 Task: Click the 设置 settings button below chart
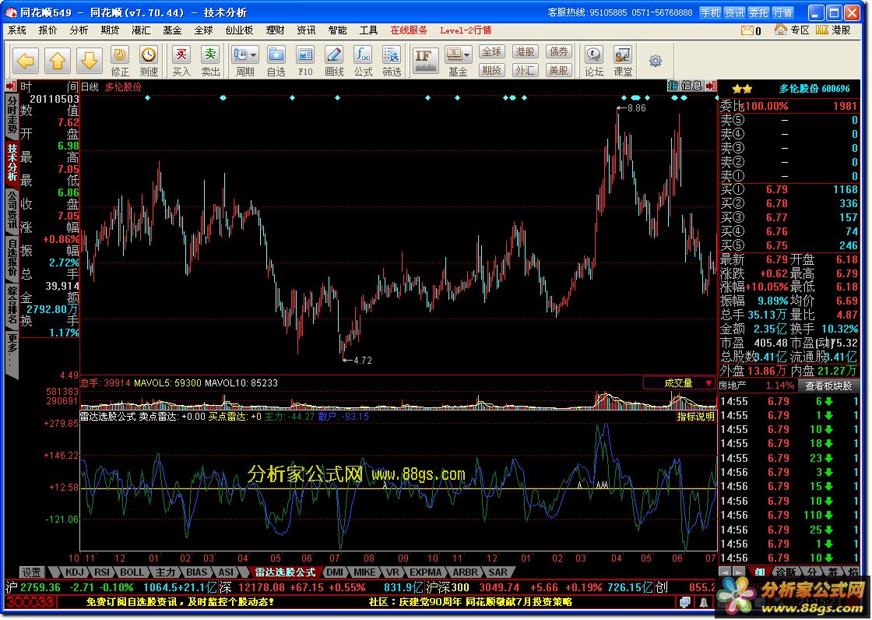(32, 572)
